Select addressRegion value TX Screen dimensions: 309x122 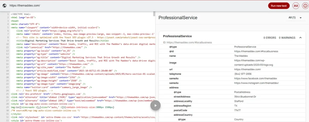point(236,106)
